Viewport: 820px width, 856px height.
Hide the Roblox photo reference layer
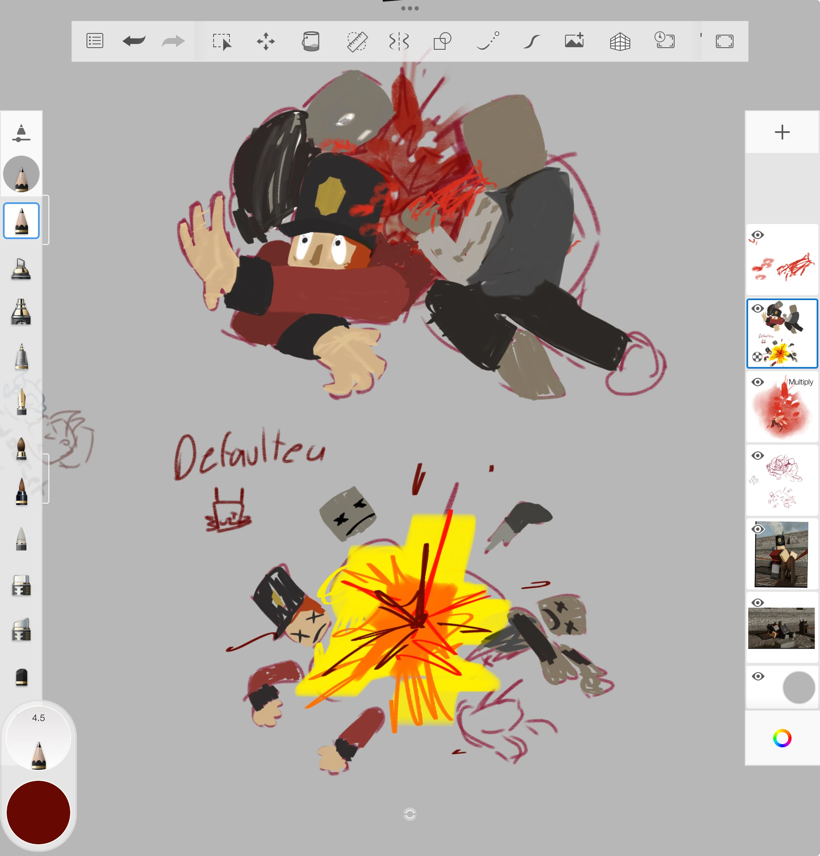point(757,529)
